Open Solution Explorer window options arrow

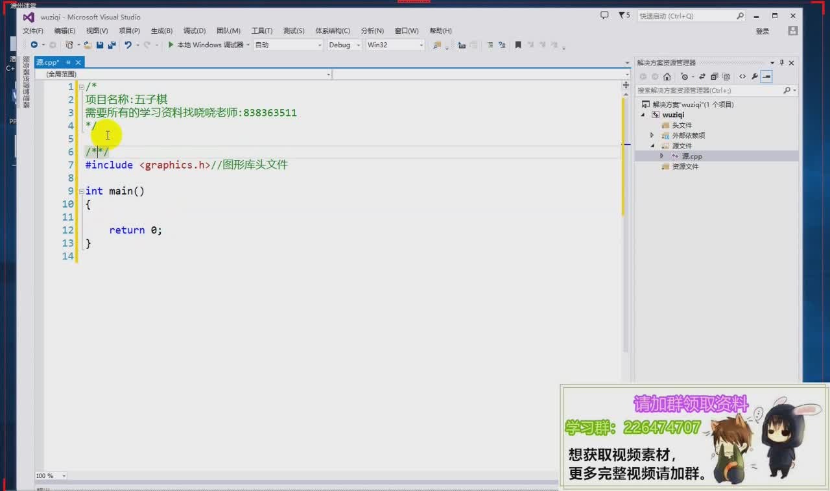pyautogui.click(x=772, y=62)
